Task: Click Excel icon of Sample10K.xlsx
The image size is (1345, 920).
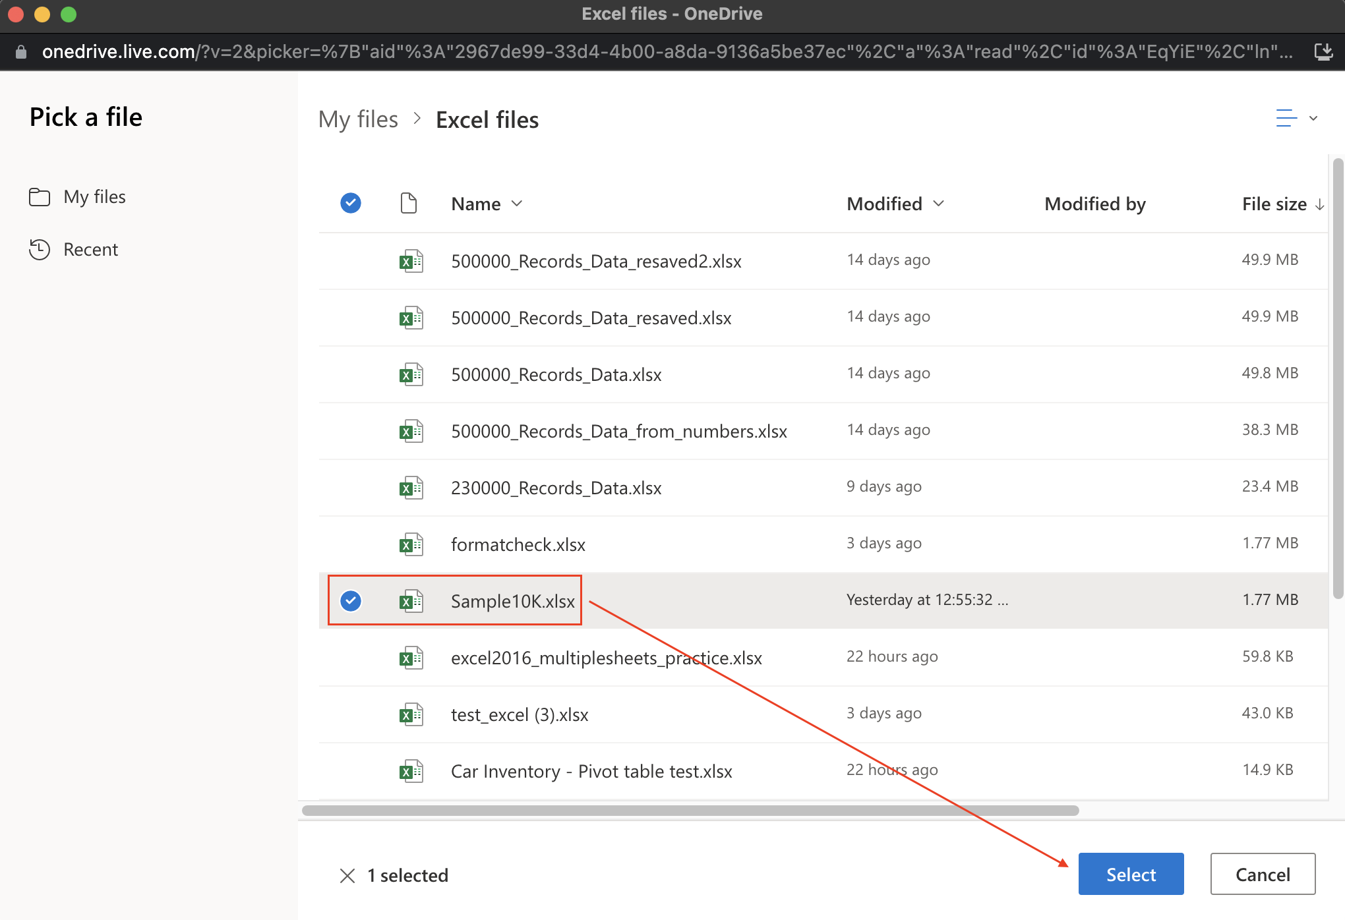Action: pos(411,601)
